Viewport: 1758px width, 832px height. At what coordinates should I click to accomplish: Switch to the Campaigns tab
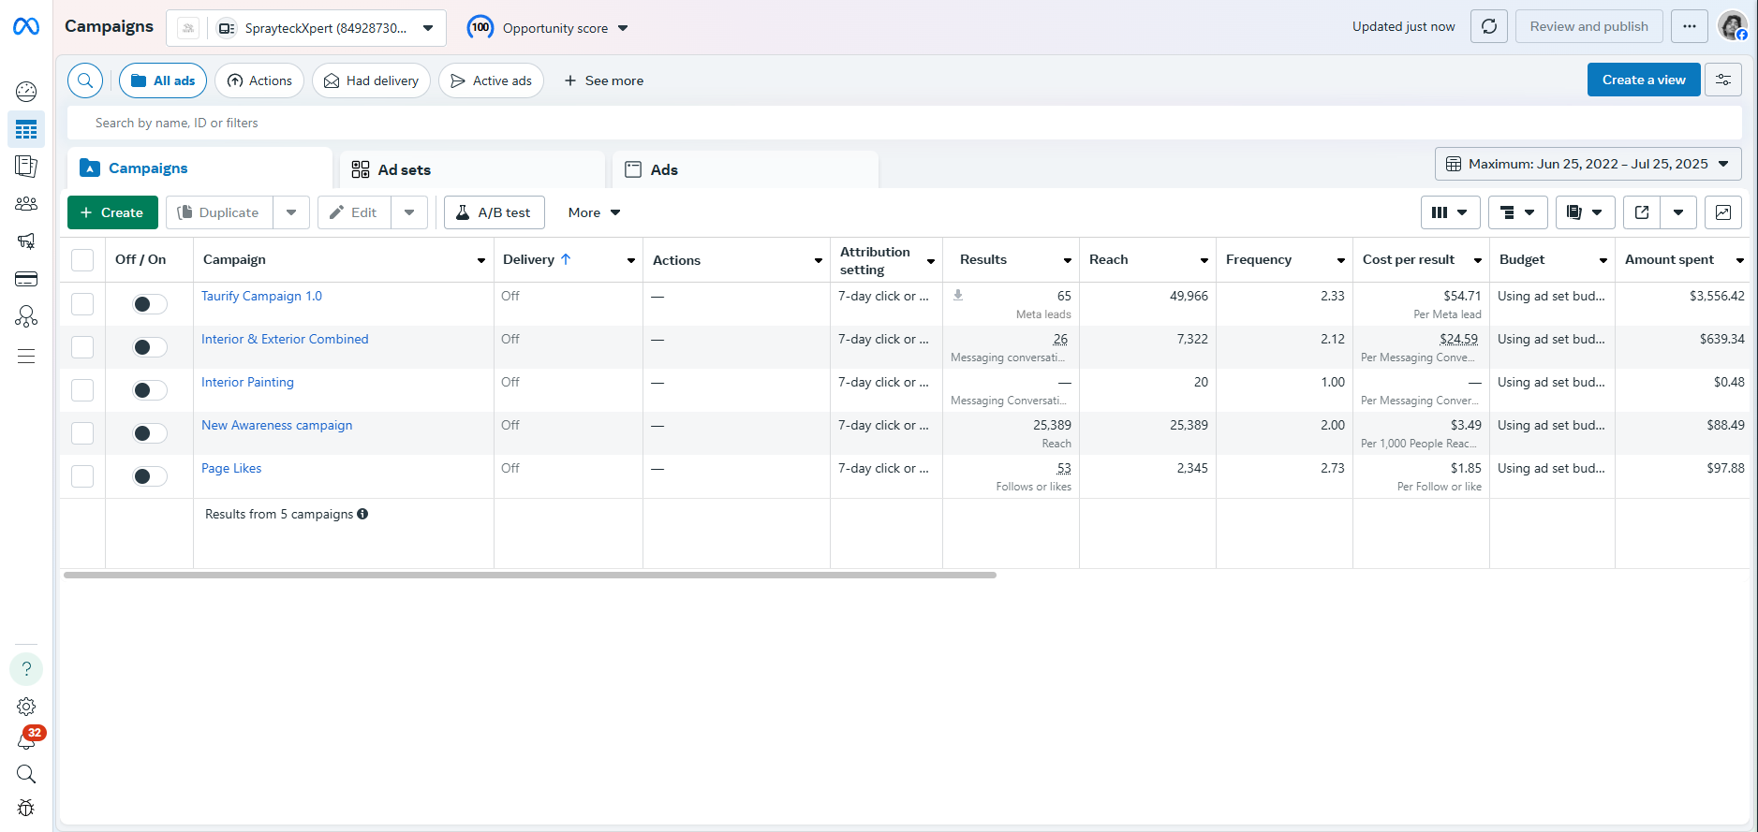point(200,168)
